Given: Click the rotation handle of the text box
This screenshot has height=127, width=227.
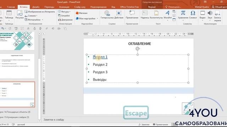Looking at the screenshot, I should pyautogui.click(x=138, y=49).
